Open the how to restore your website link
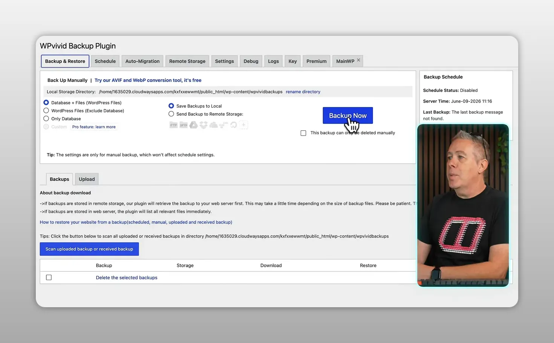 pyautogui.click(x=136, y=222)
